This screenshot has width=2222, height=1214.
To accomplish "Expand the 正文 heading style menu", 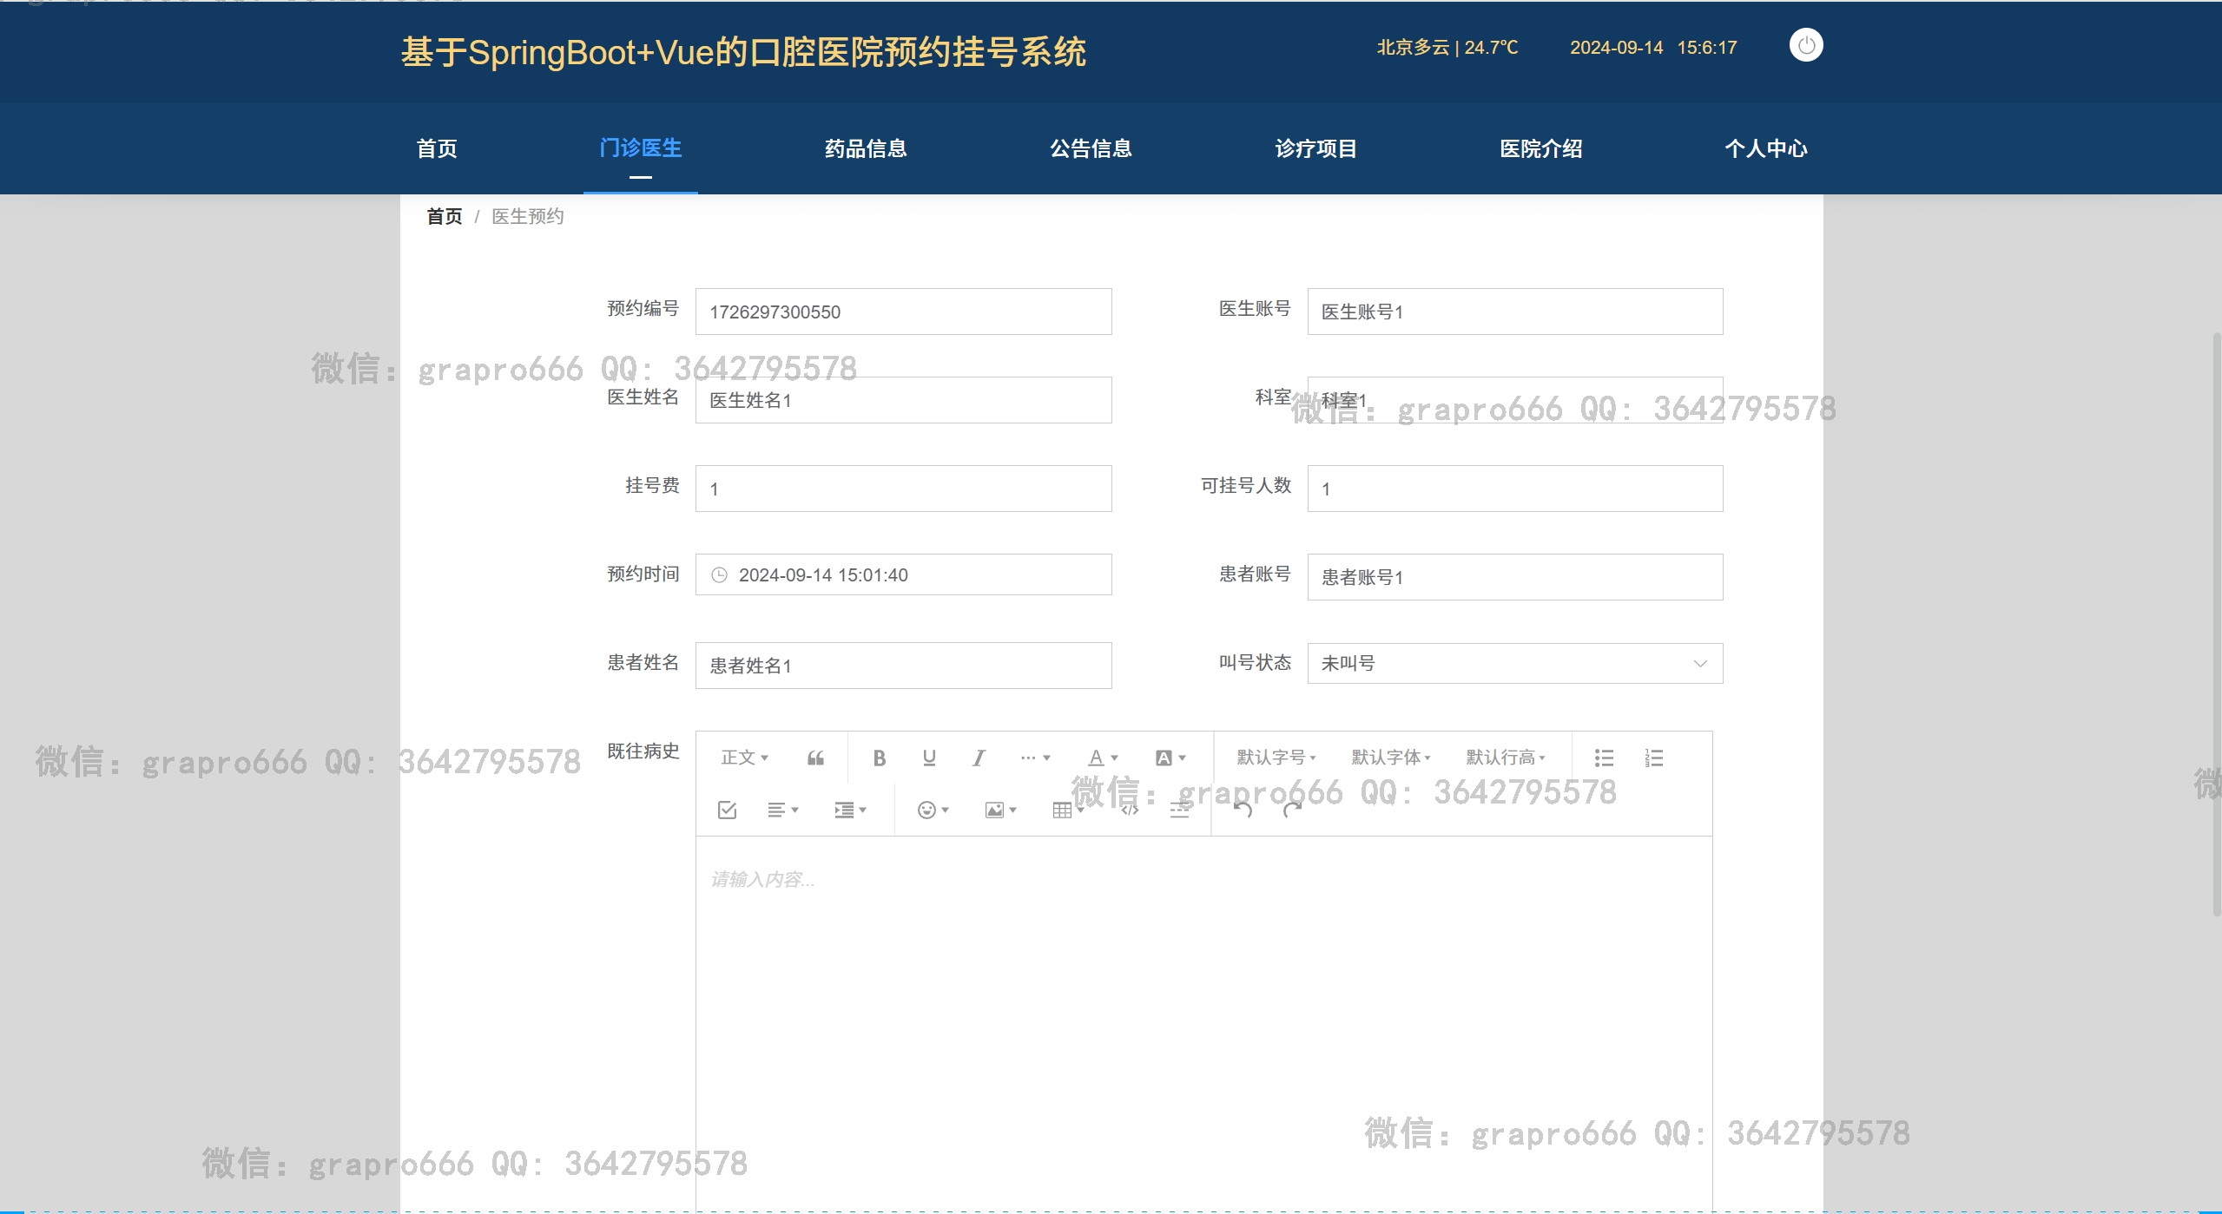I will coord(744,758).
